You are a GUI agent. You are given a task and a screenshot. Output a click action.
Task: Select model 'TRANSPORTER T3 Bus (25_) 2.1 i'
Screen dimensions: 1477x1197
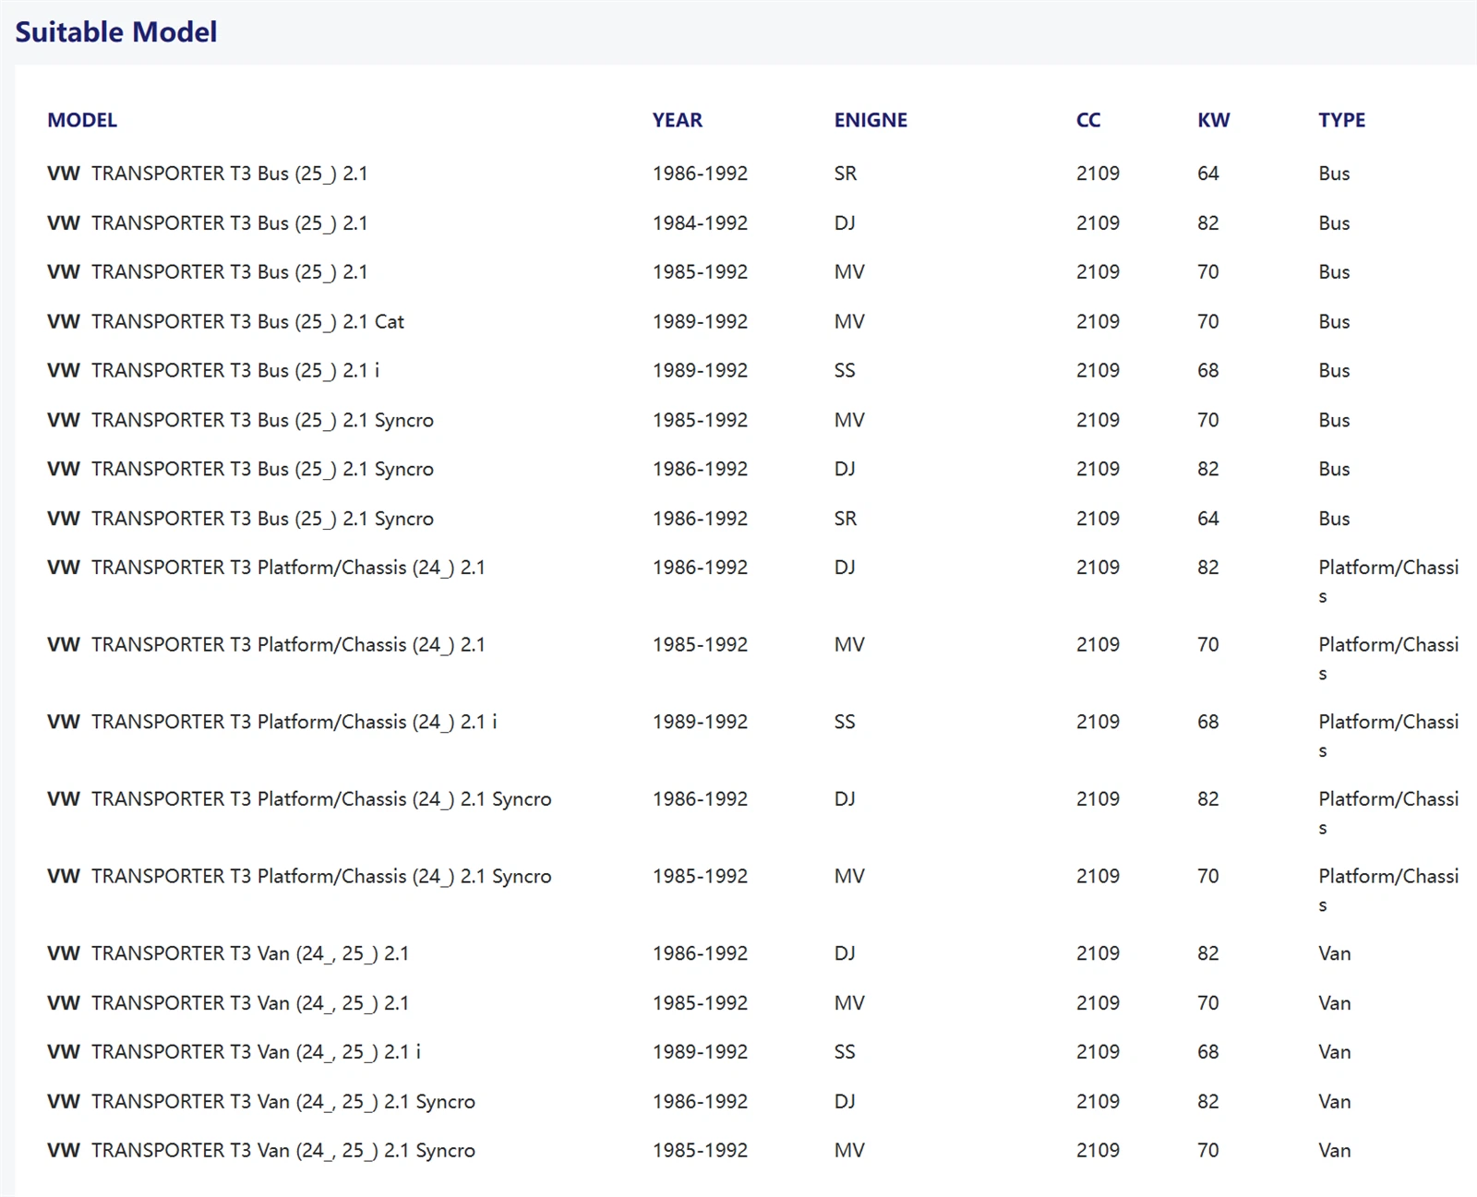pyautogui.click(x=235, y=371)
